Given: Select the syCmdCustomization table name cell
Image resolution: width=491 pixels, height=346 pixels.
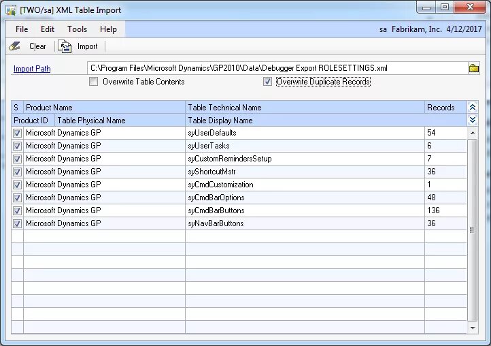Looking at the screenshot, I should click(305, 185).
